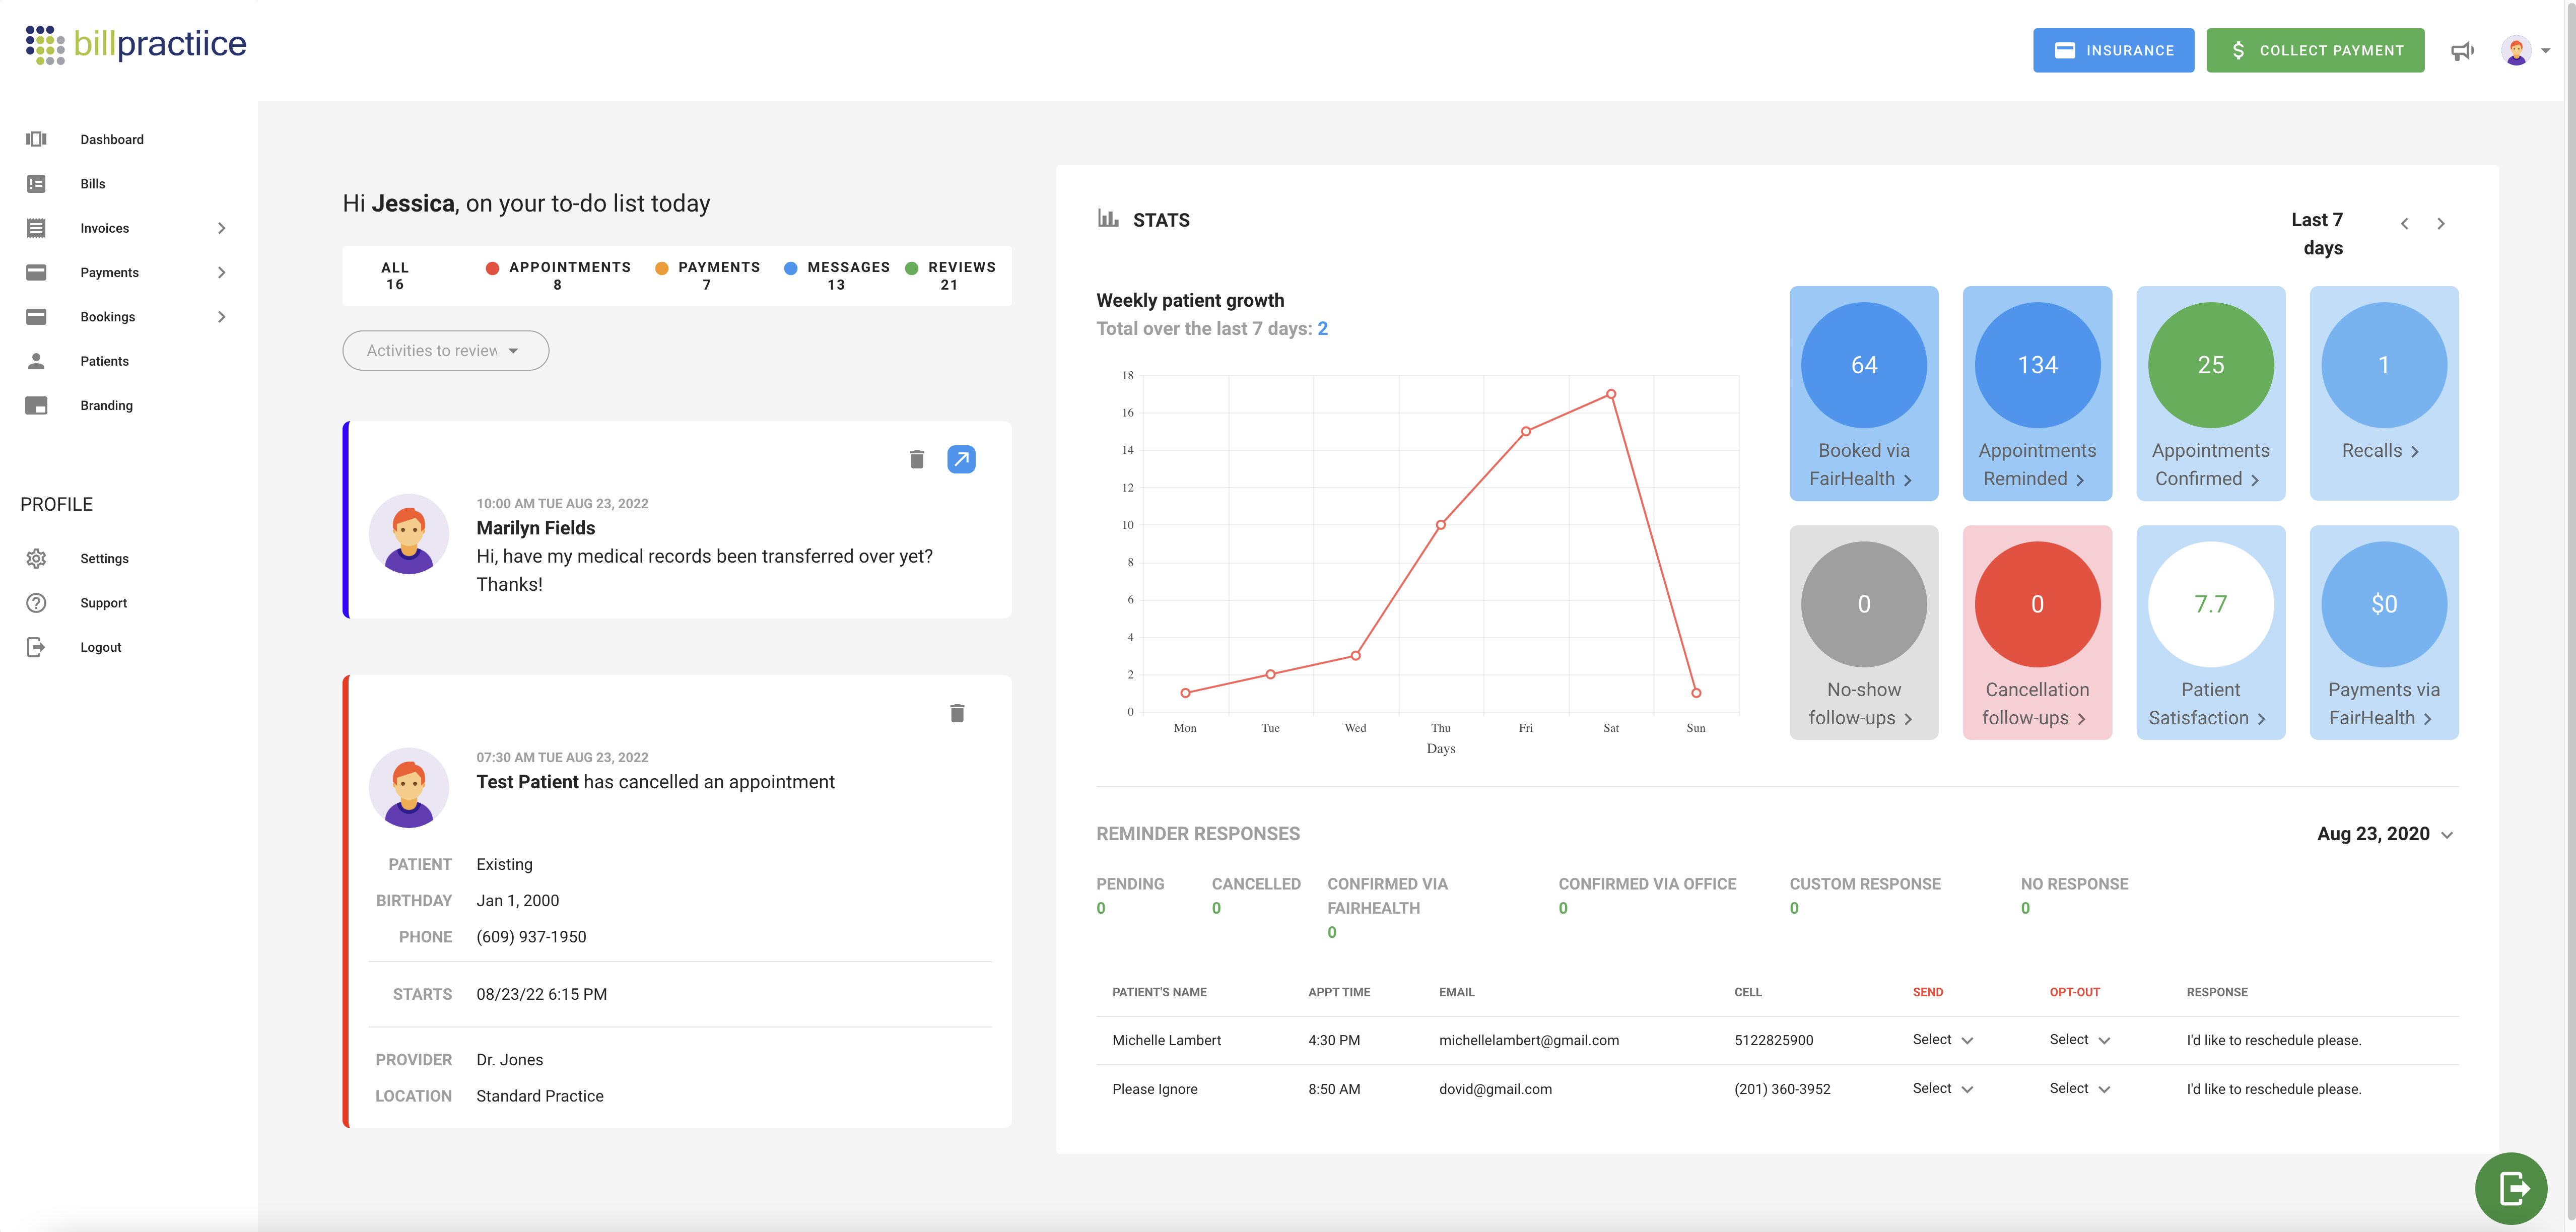Click the Support question mark icon
This screenshot has height=1232, width=2576.
coord(36,603)
